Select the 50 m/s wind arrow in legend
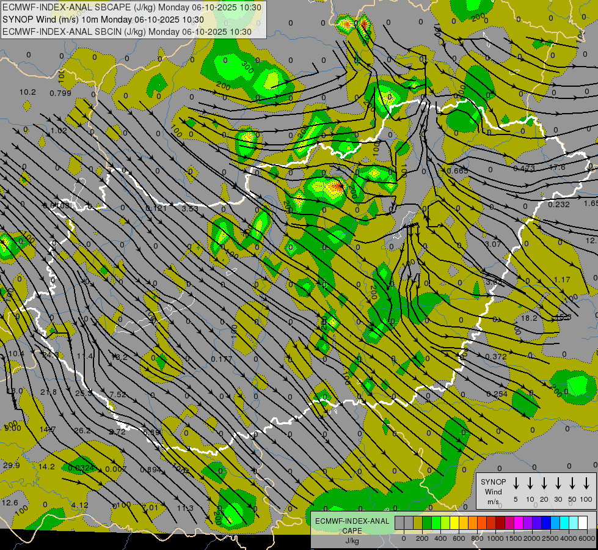Screen dimensions: 598x550 [x=572, y=483]
